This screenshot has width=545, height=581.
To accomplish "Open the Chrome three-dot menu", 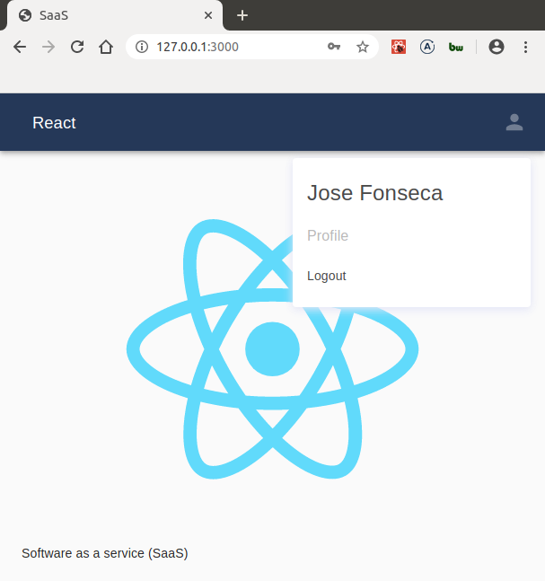I will (525, 47).
